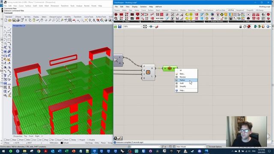Click the car Object Snap icon in Rhino toolbar
Screen dimensions: 274x154
[74, 20]
